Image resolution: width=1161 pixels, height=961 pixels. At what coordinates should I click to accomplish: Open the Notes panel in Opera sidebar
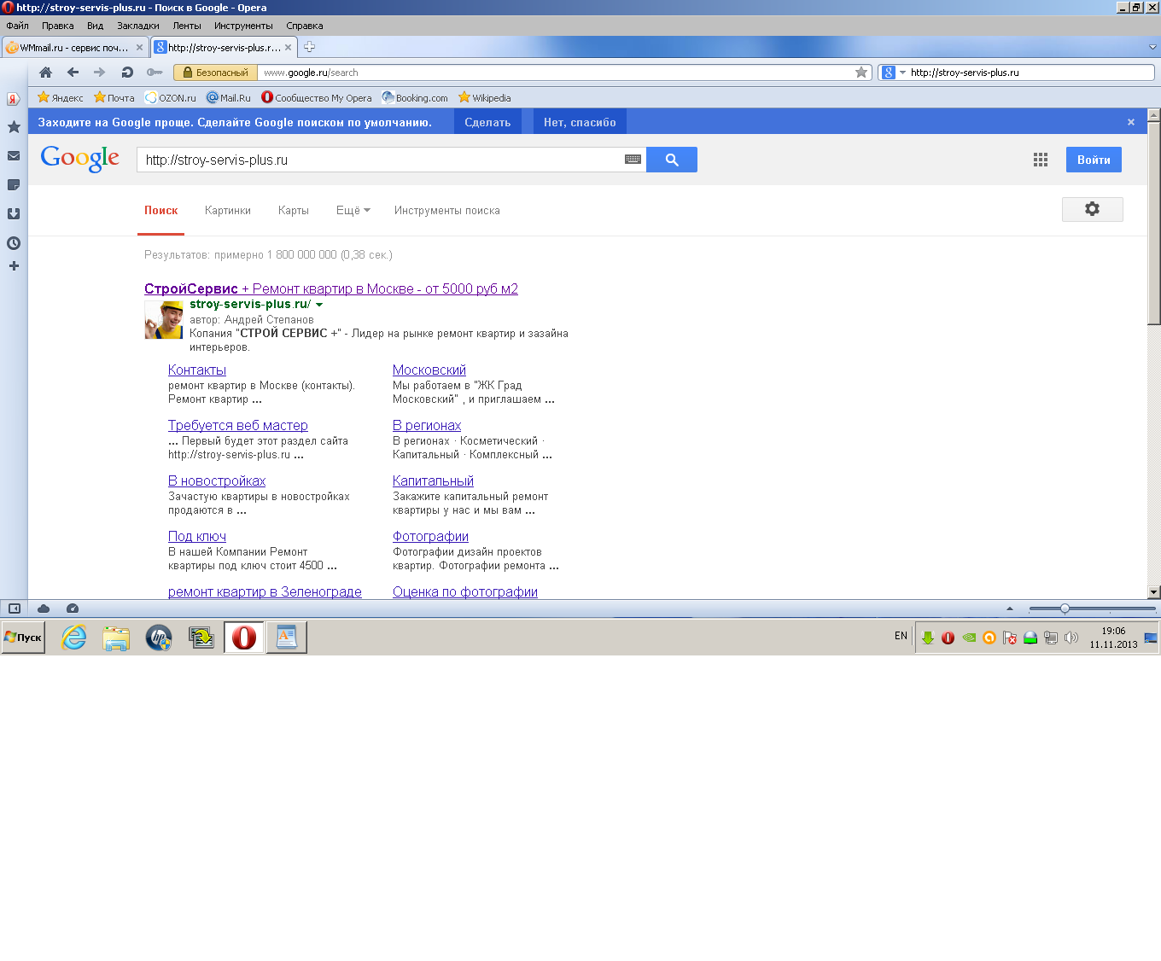14,185
